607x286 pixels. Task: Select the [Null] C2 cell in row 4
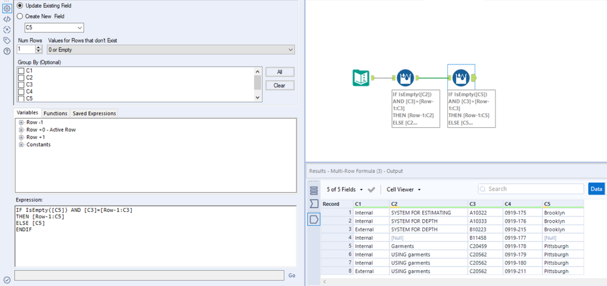pos(428,237)
